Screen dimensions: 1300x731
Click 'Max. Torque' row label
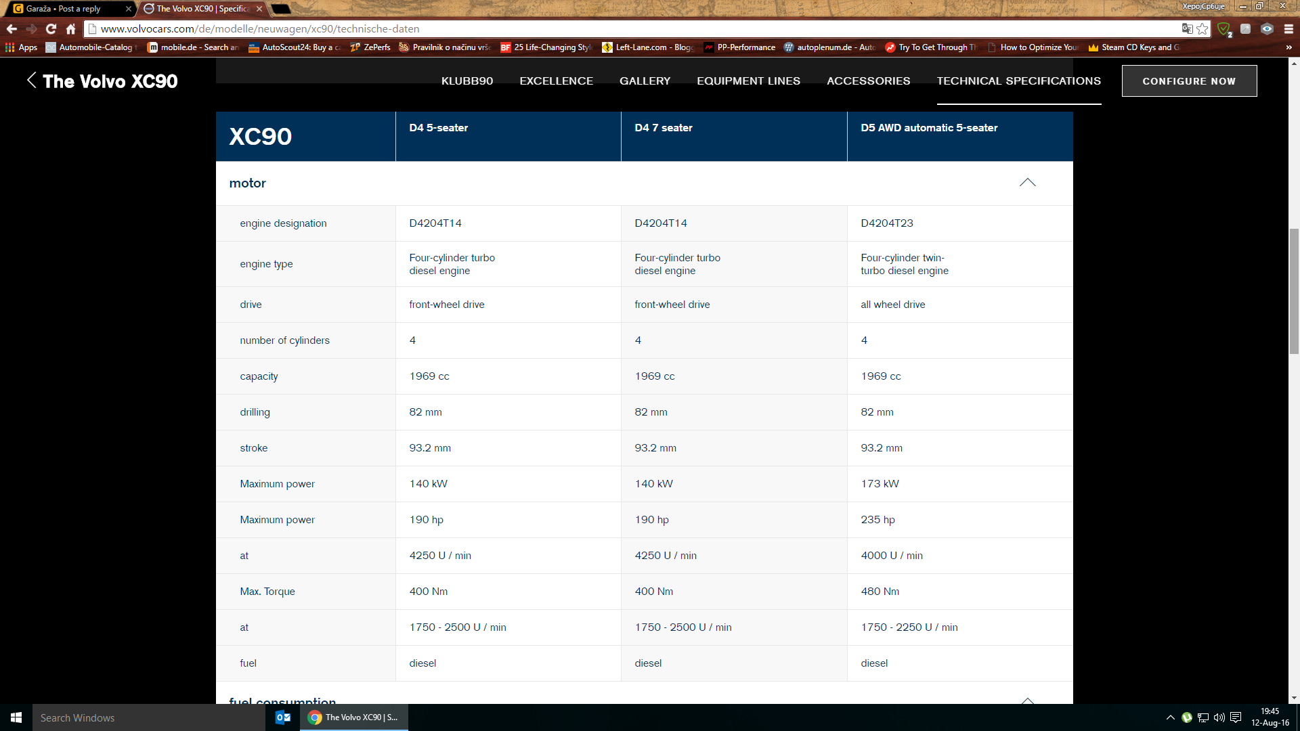point(267,592)
